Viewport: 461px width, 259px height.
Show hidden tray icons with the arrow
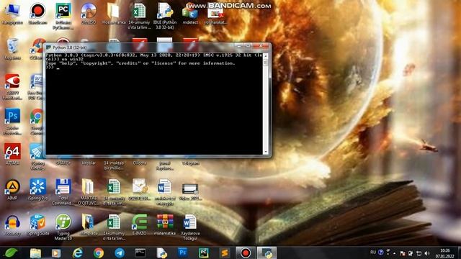[x=394, y=253]
